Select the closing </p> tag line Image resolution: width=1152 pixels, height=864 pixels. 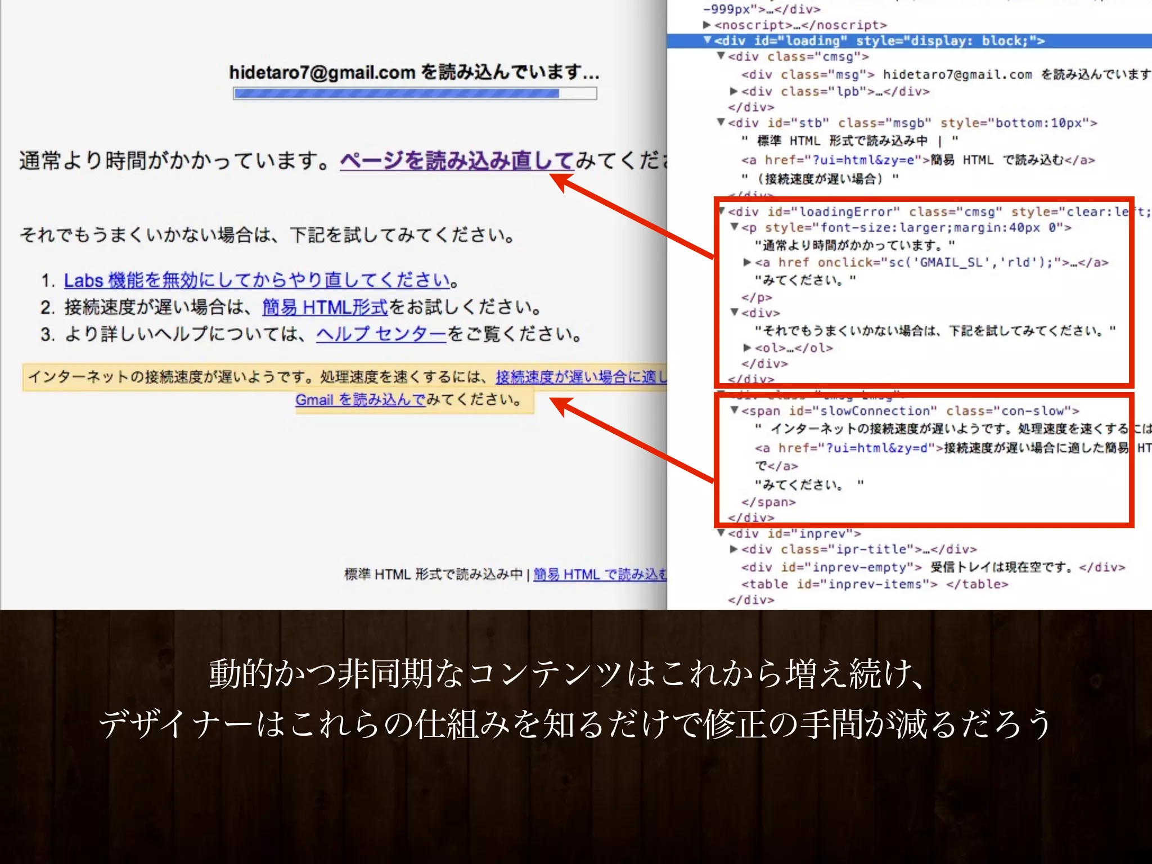tap(757, 297)
